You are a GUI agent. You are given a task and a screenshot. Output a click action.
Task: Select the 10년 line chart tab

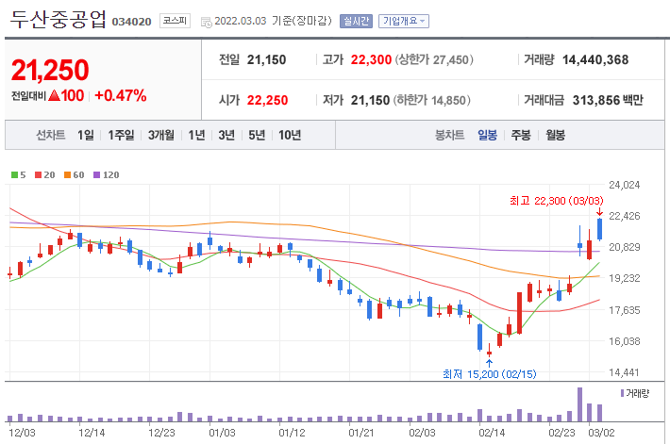pyautogui.click(x=290, y=136)
